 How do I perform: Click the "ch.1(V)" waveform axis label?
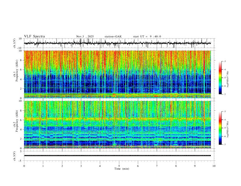click(15, 43)
